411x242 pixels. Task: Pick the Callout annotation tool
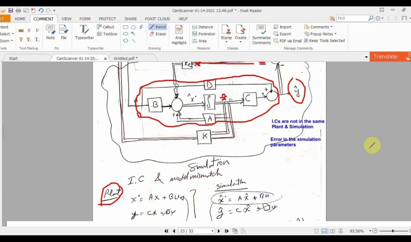tap(106, 27)
